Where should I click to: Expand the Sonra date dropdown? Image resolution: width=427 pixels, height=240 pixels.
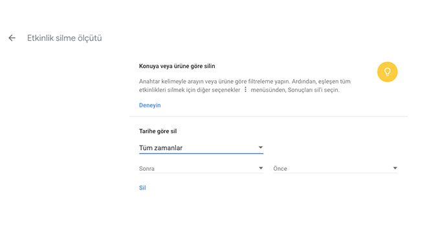point(201,168)
